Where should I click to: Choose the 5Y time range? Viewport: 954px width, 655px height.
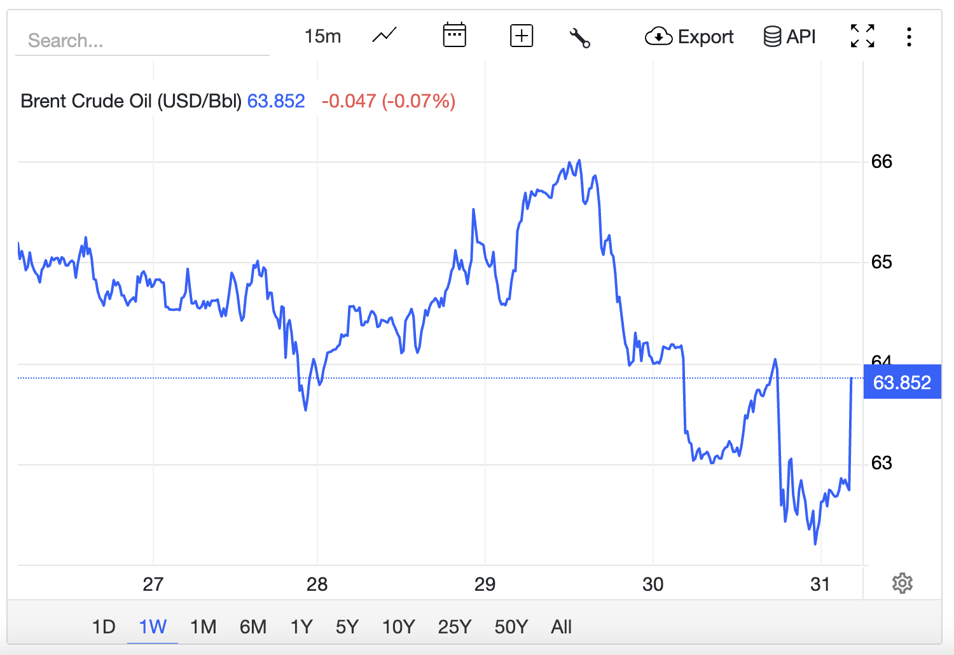[x=347, y=627]
